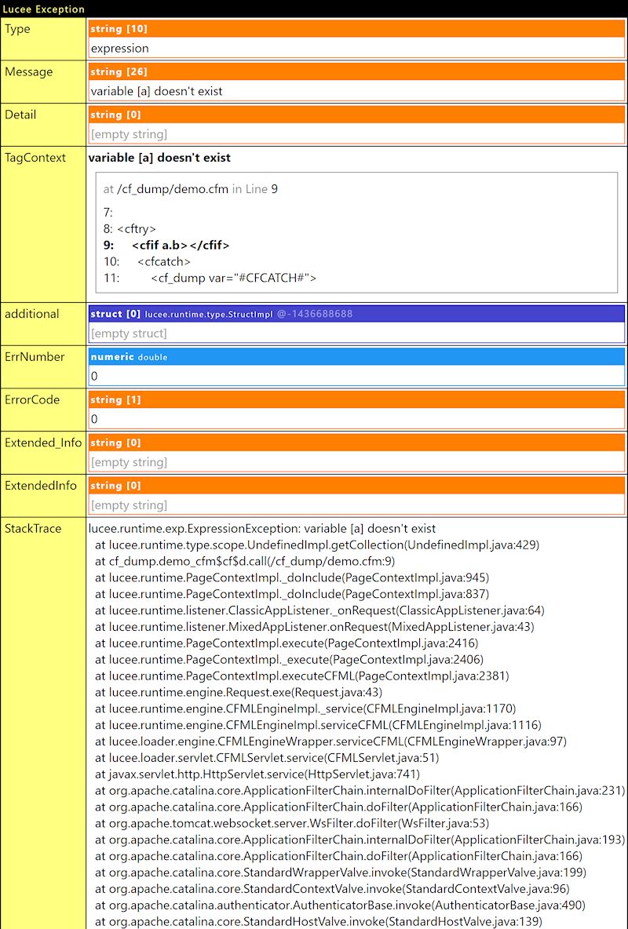This screenshot has height=929, width=628.
Task: Select the CFMLServlet.service stack line
Action: click(x=267, y=758)
